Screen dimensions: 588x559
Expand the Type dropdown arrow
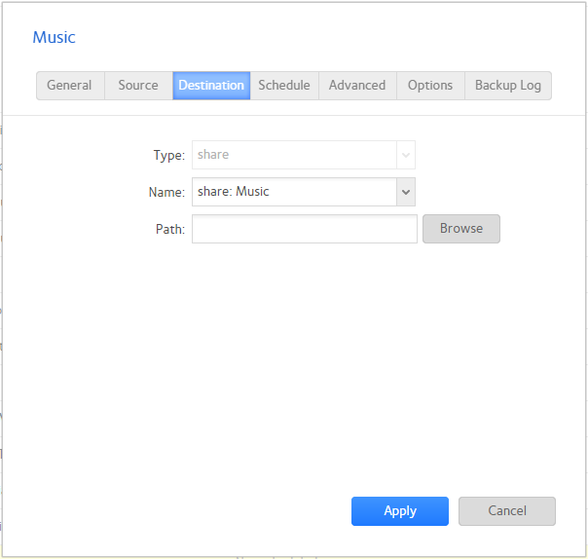click(x=406, y=155)
